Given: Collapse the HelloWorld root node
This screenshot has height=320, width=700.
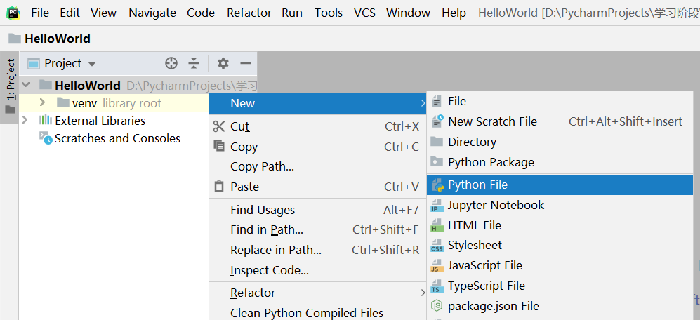Looking at the screenshot, I should pyautogui.click(x=27, y=85).
